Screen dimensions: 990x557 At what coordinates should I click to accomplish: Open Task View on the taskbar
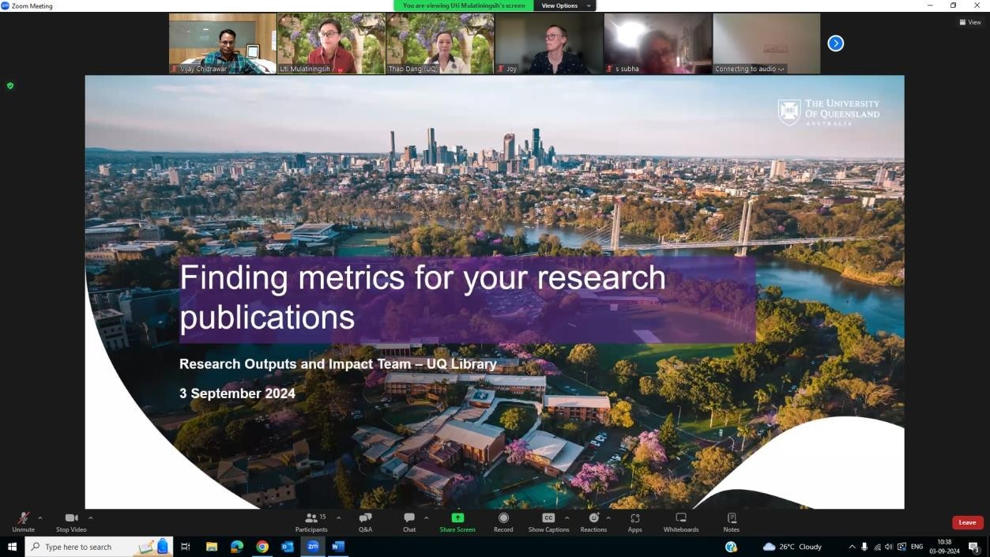click(186, 547)
